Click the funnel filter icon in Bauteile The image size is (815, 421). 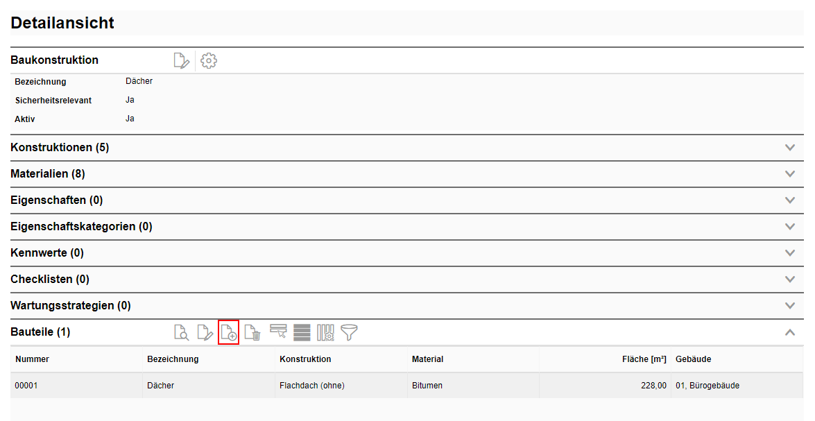point(350,333)
